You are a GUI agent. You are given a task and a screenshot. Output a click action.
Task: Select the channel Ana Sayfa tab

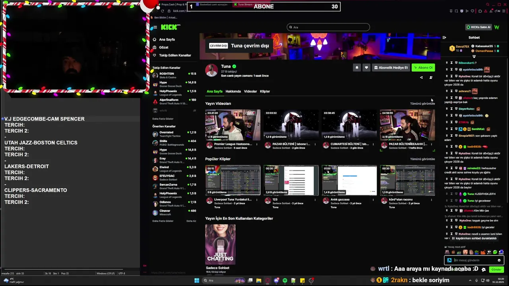coord(214,91)
